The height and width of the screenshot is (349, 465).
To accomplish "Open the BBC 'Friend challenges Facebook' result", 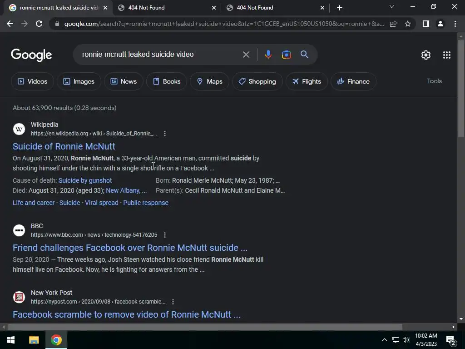I will click(130, 248).
